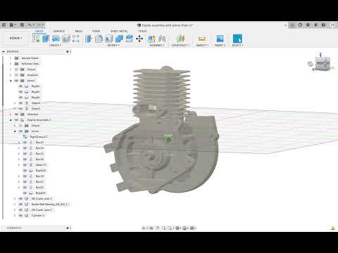Click the Insert image icon

220,39
